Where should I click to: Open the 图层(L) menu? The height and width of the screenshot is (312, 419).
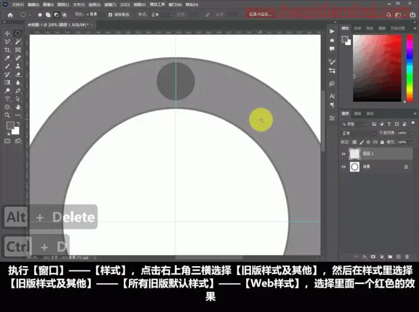tap(63, 5)
